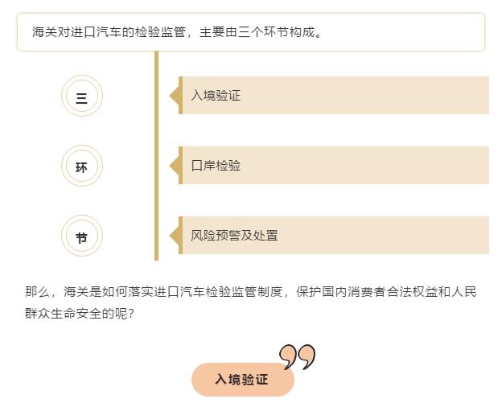This screenshot has height=403, width=502.
Task: Click the circled 三 badge
Action: point(82,96)
